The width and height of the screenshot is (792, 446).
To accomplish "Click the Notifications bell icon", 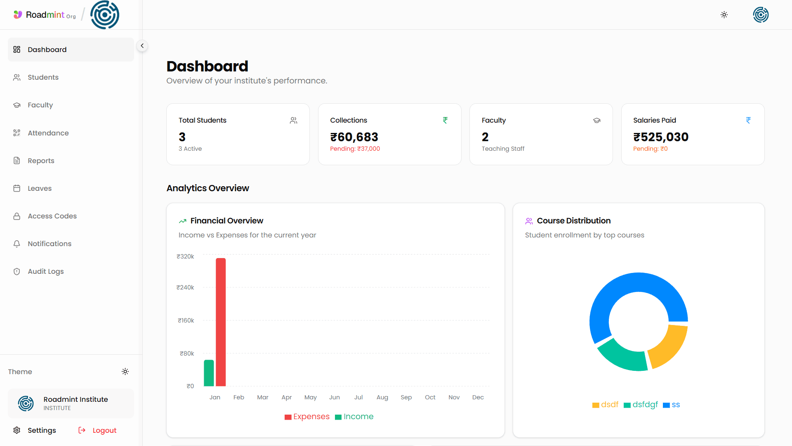I will coord(16,244).
